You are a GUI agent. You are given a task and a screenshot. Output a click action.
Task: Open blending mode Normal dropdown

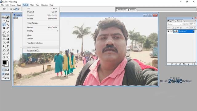(x=175, y=24)
